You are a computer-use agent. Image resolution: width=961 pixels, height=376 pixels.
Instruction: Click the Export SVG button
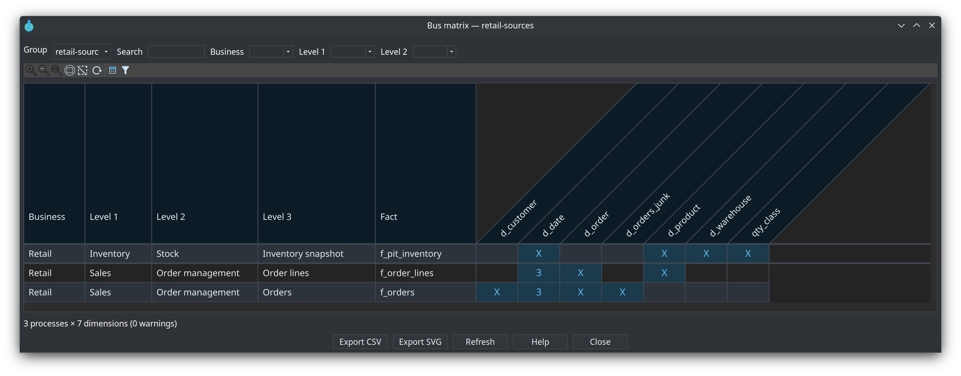(420, 342)
